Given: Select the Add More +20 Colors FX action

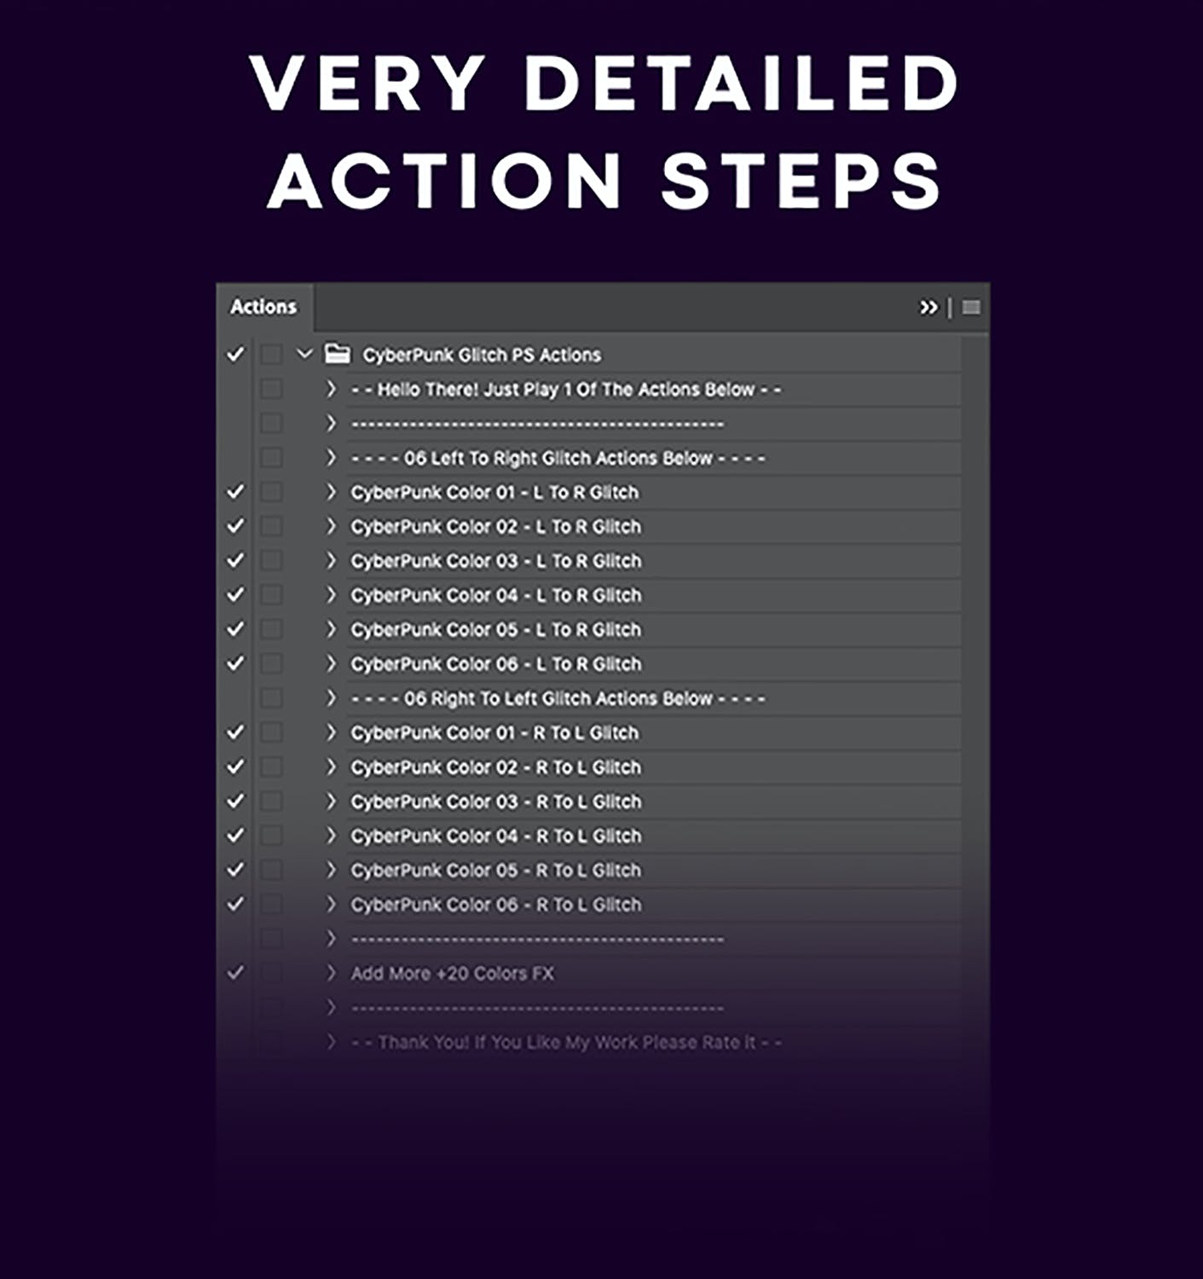Looking at the screenshot, I should [452, 973].
